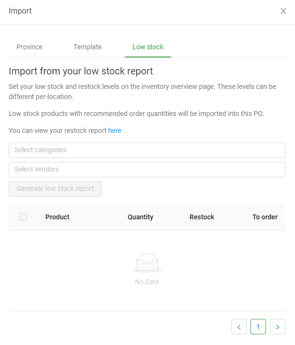Expand the Select vendors dropdown

[147, 170]
